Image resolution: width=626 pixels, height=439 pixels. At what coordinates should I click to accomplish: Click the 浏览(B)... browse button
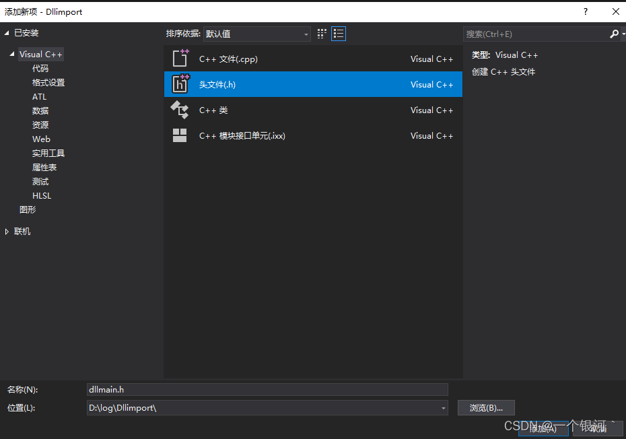[x=486, y=408]
